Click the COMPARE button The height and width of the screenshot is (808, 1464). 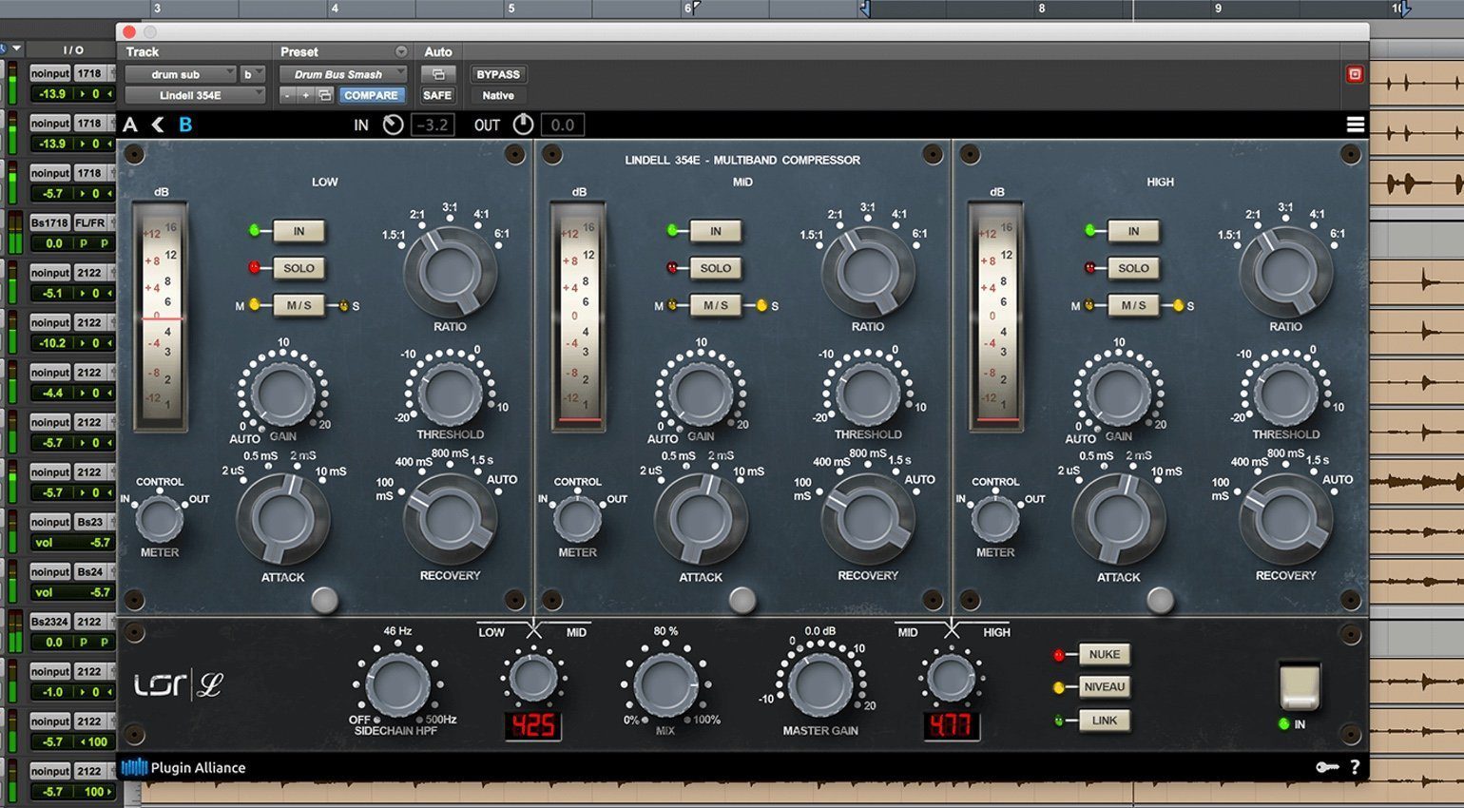(371, 95)
